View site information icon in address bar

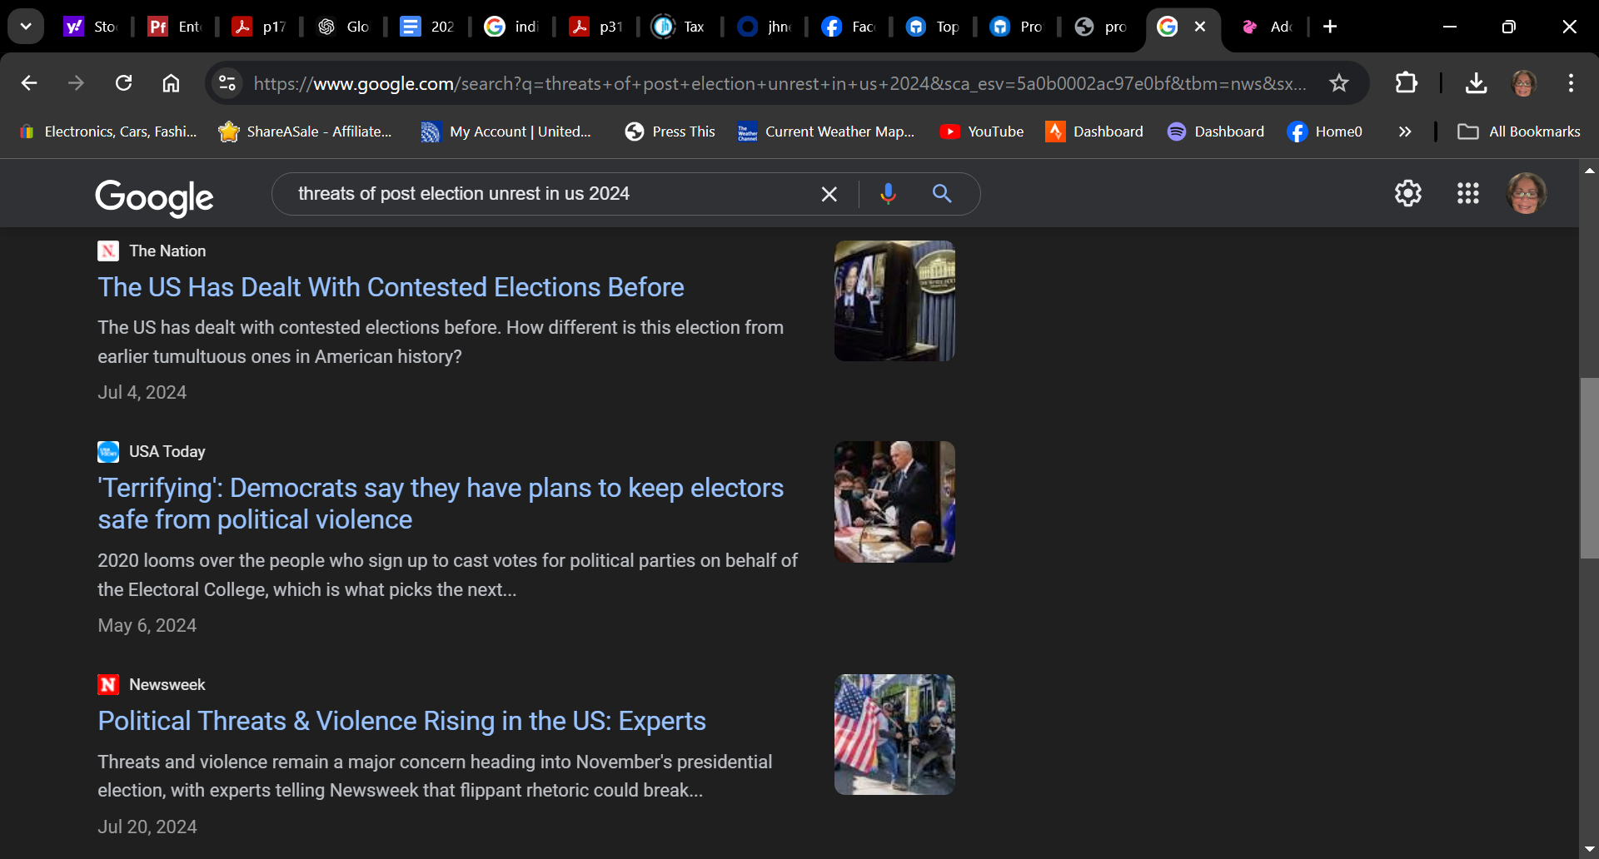pyautogui.click(x=227, y=83)
